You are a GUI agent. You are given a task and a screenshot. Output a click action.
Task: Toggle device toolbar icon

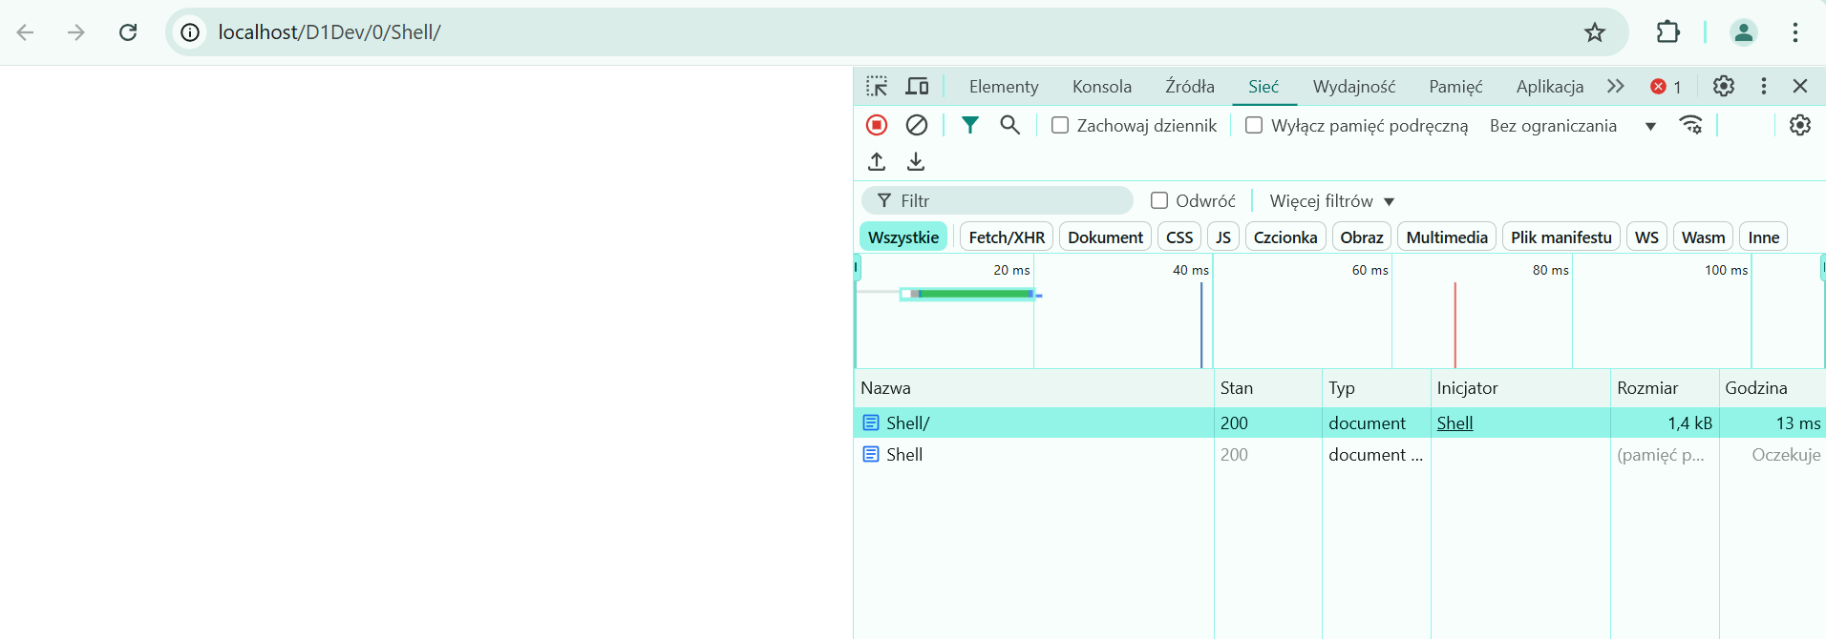tap(917, 87)
